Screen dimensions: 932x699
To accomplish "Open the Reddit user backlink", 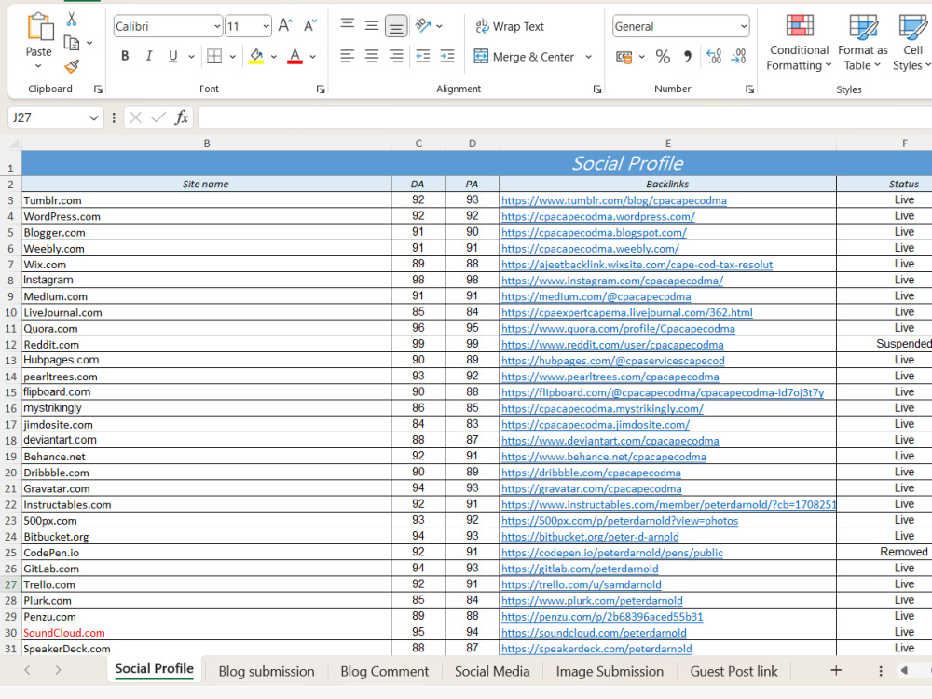I will (x=612, y=344).
